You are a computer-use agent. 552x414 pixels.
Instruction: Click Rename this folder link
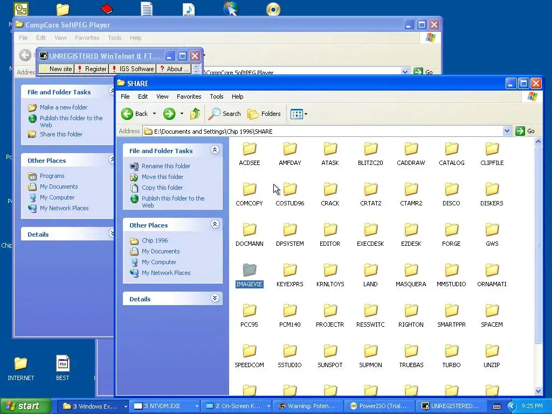pos(166,166)
